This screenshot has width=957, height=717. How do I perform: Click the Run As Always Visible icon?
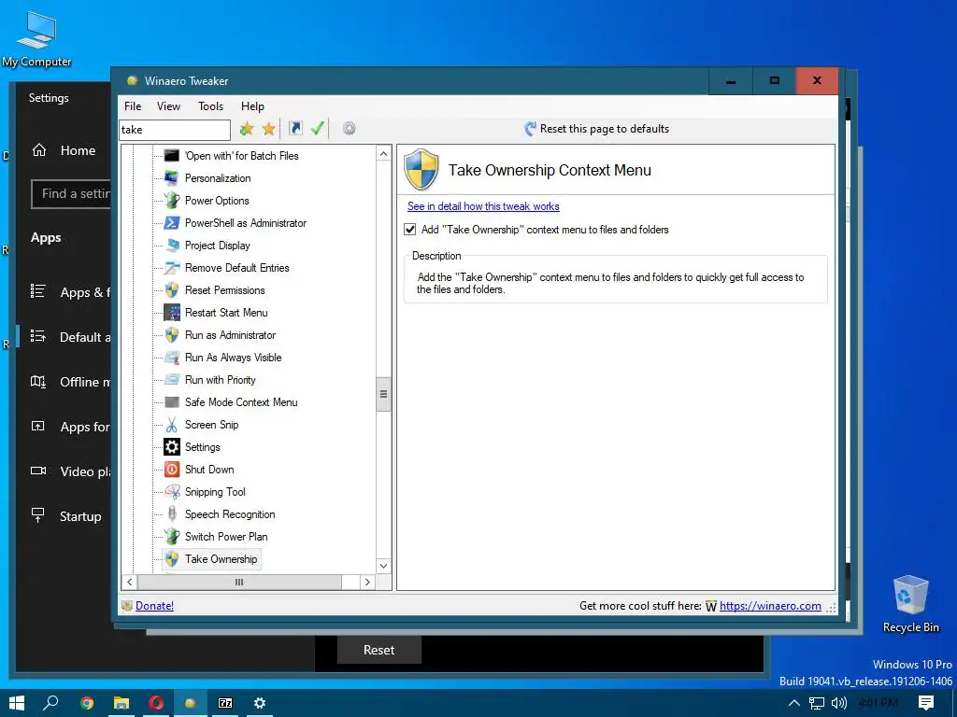(x=172, y=358)
